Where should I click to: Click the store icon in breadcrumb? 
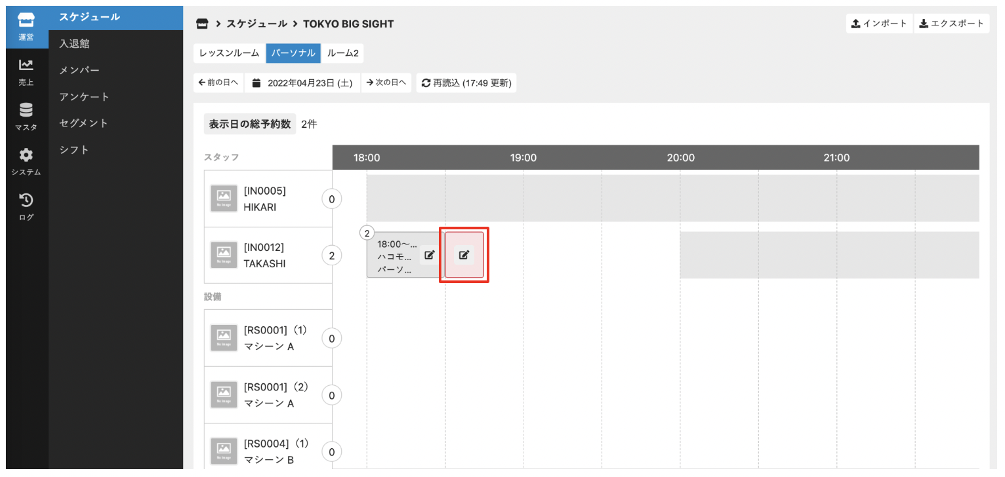(x=202, y=24)
